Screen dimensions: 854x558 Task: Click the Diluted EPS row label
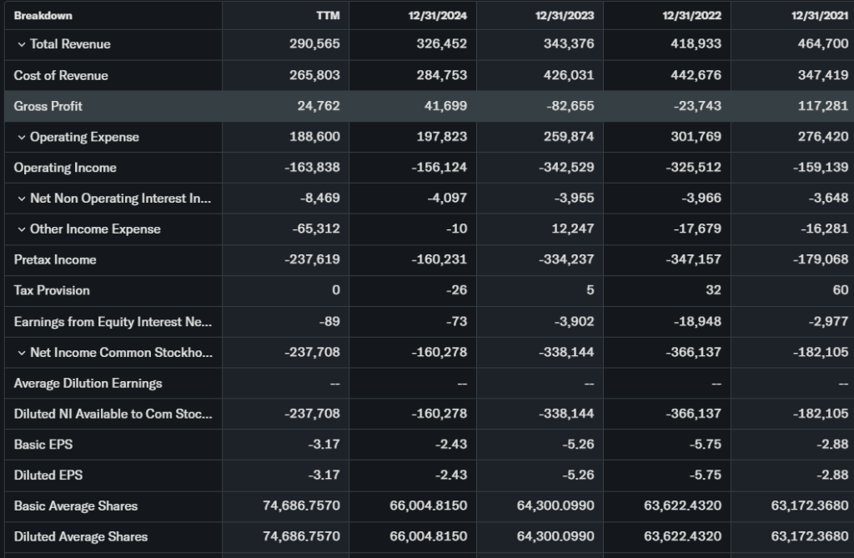click(x=48, y=475)
